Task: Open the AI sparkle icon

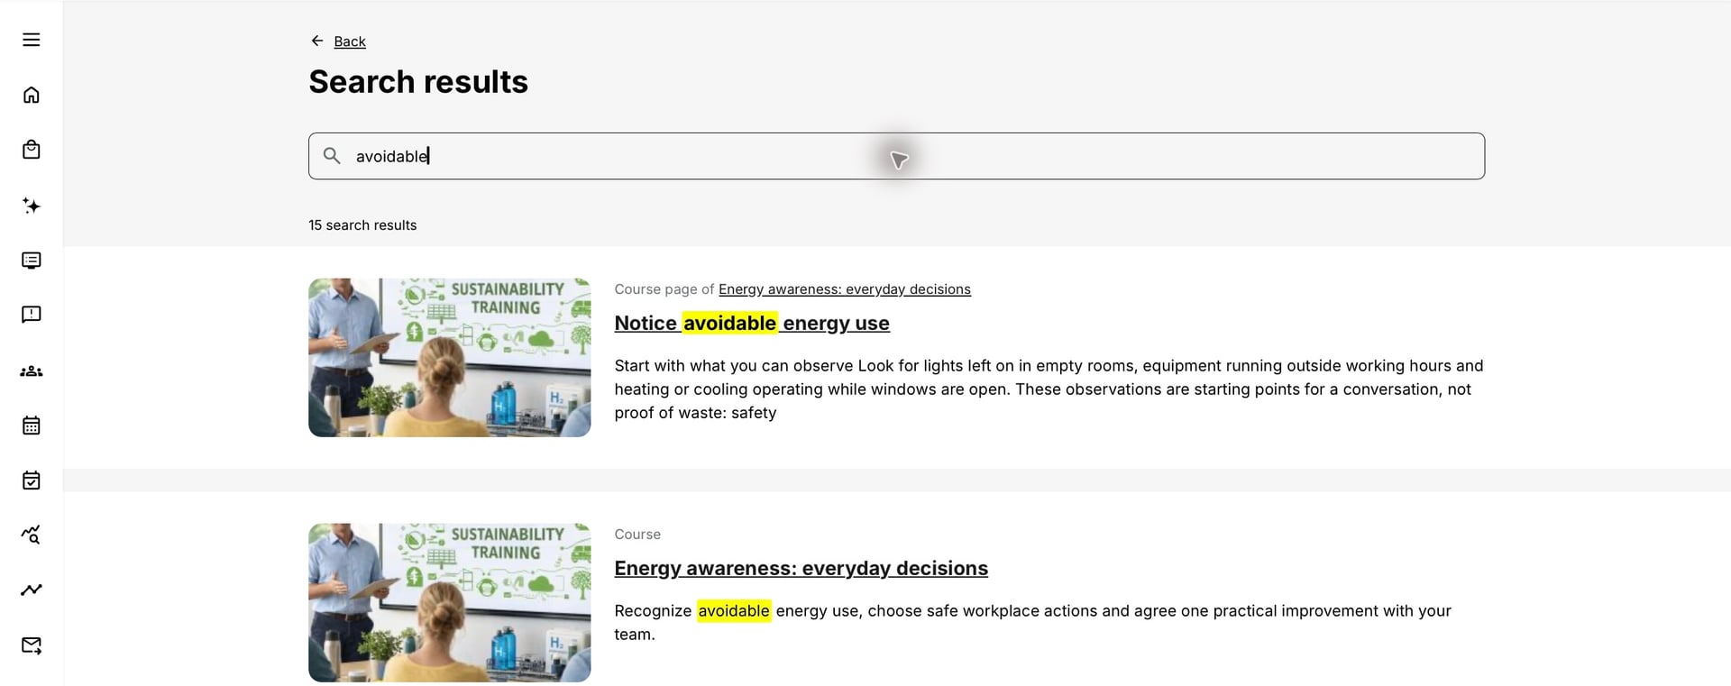Action: coord(32,206)
